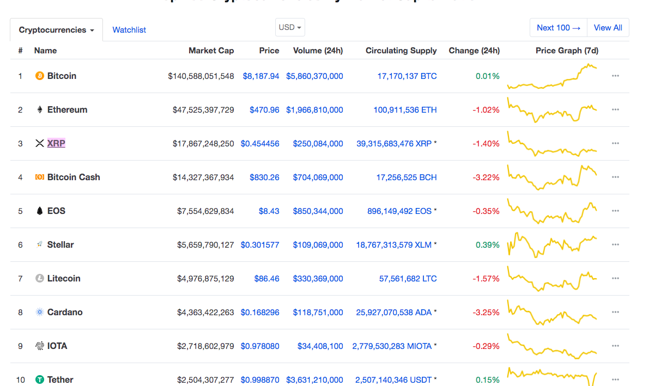Screen dimensions: 649x386
Task: Click the Litecoin logo icon
Action: click(40, 278)
